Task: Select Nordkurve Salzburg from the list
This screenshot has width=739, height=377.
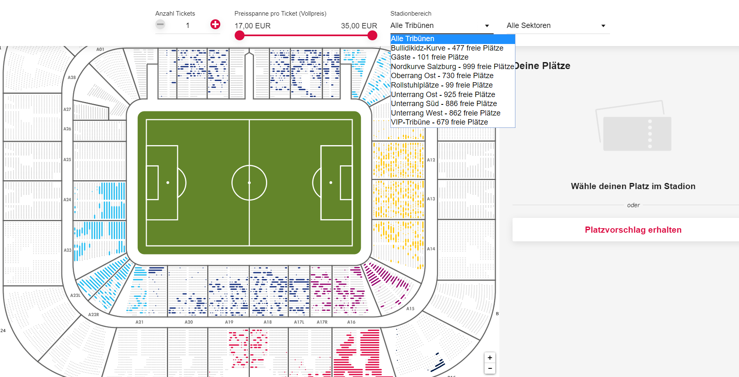Action: click(x=453, y=67)
